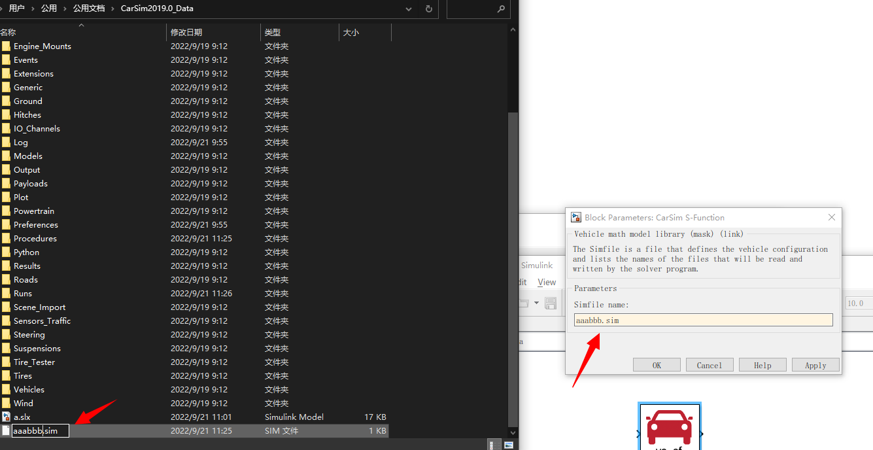Select the Generic folder
This screenshot has width=873, height=450.
(28, 88)
